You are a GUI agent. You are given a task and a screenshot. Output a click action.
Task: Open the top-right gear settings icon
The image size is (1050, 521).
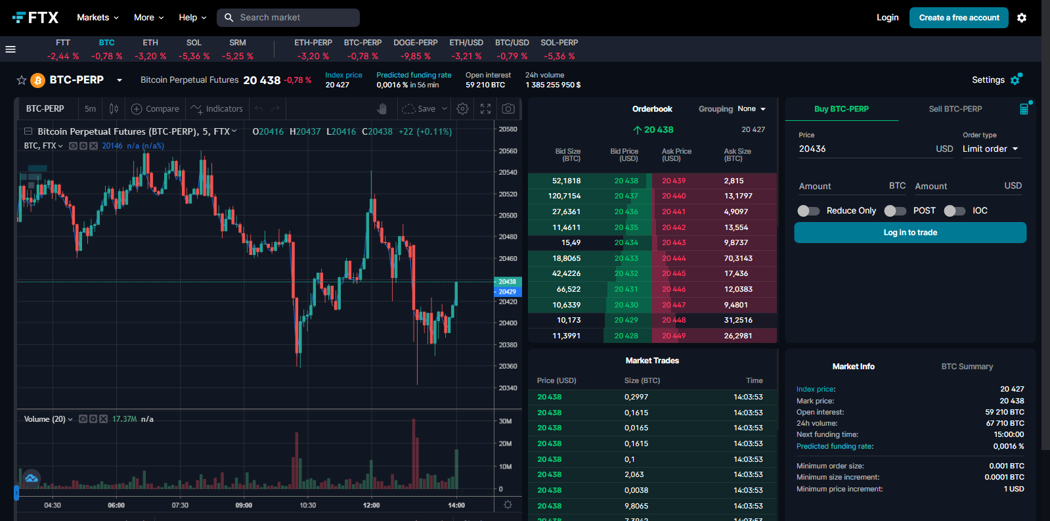(1022, 18)
